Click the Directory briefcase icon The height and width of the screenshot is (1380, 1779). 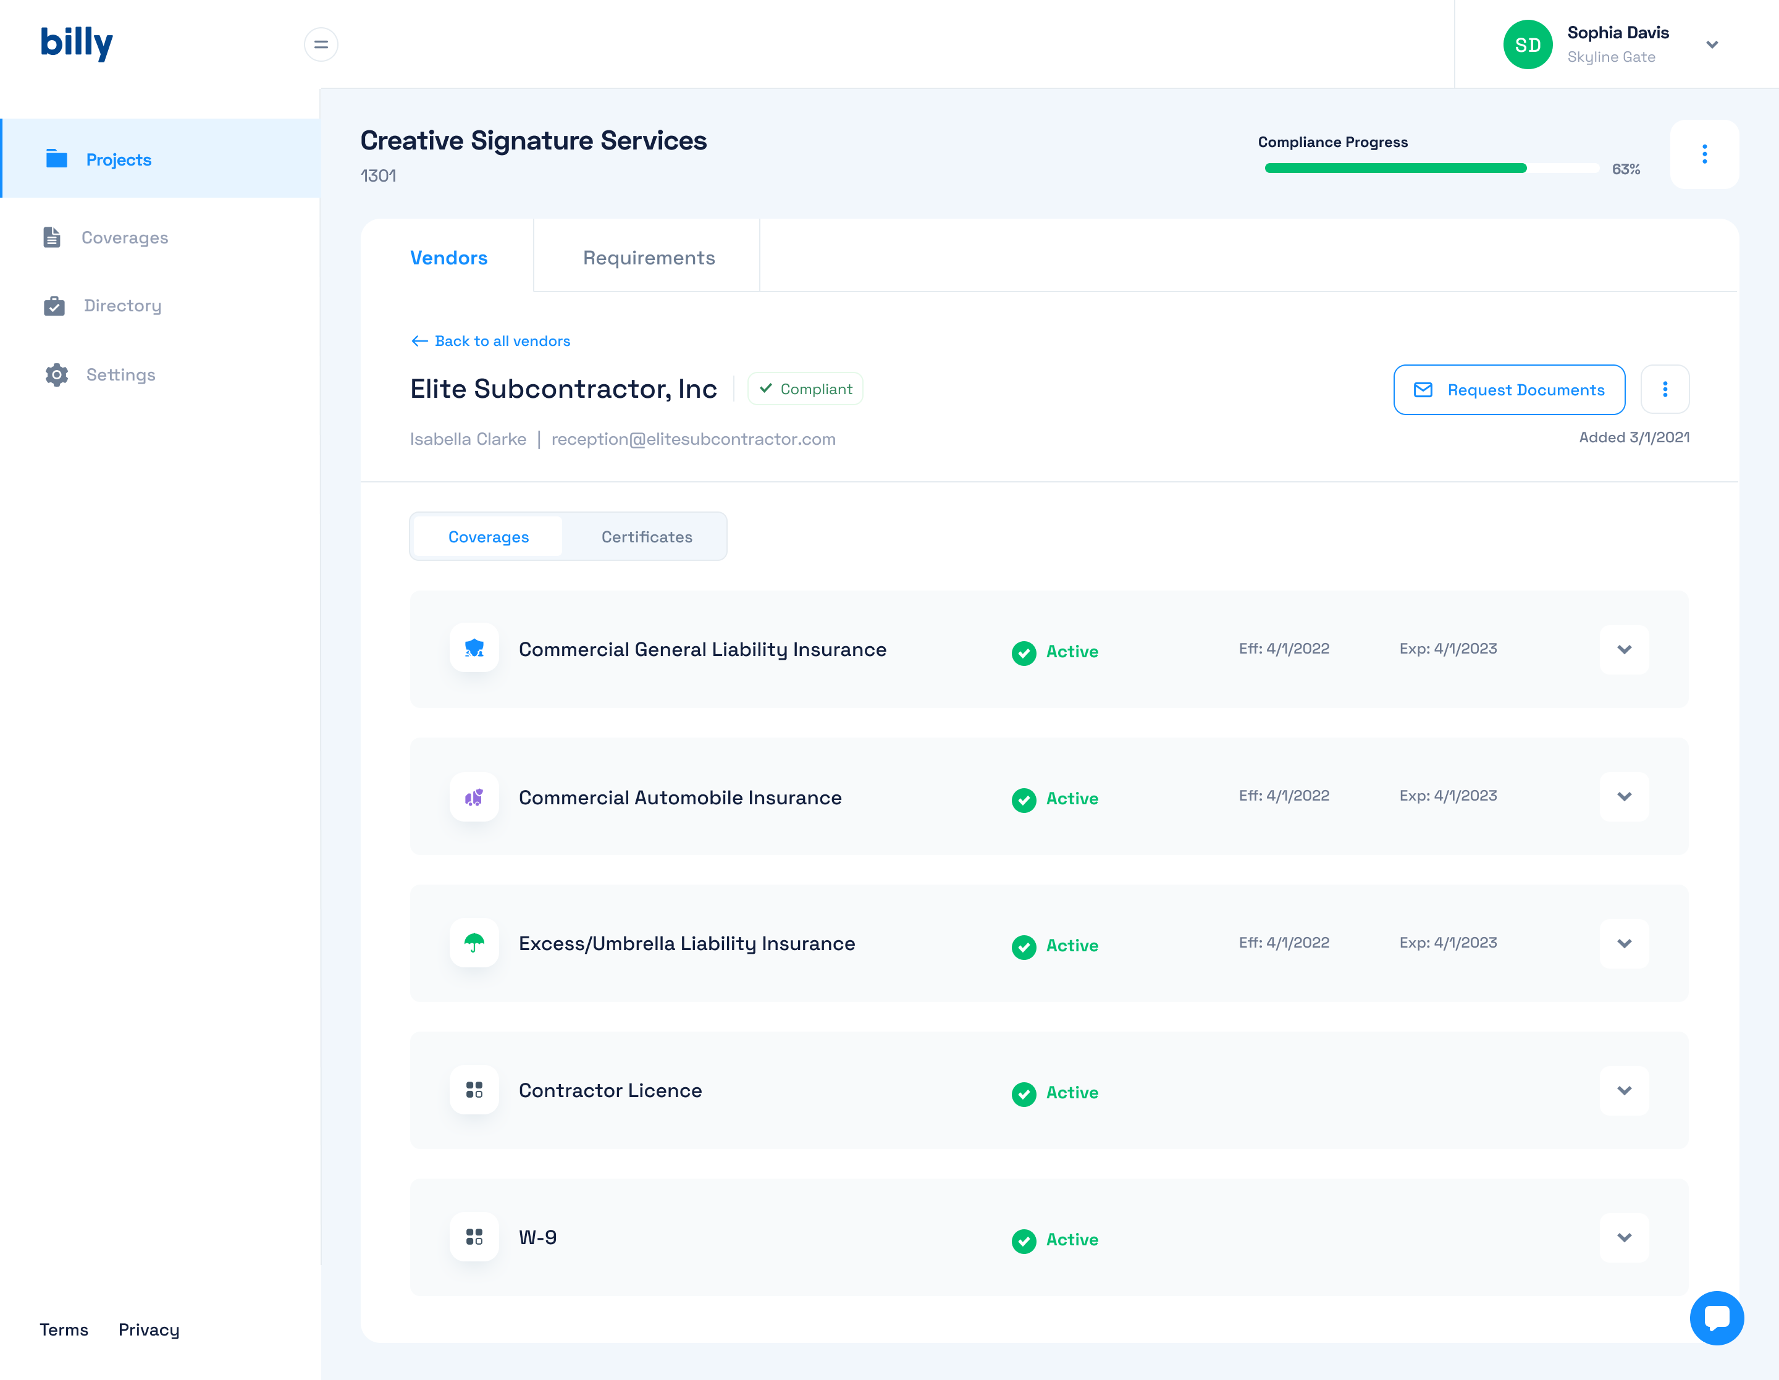[x=54, y=306]
